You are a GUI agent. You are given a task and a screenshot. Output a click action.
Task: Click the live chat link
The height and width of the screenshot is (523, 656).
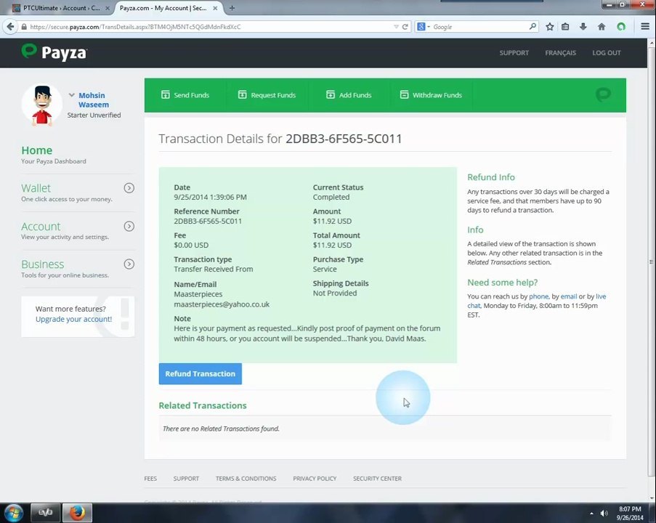click(601, 296)
